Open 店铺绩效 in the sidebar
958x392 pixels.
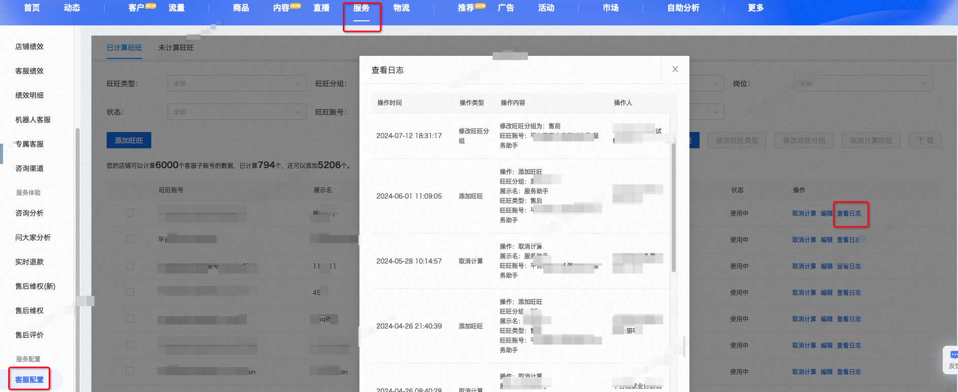click(x=29, y=47)
